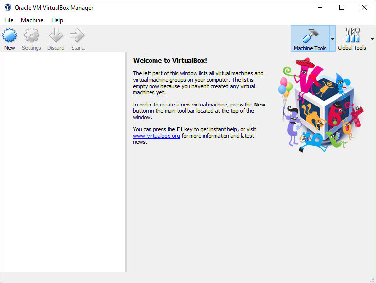Viewport: 376px width, 283px height.
Task: Open the Help menu
Action: [57, 20]
